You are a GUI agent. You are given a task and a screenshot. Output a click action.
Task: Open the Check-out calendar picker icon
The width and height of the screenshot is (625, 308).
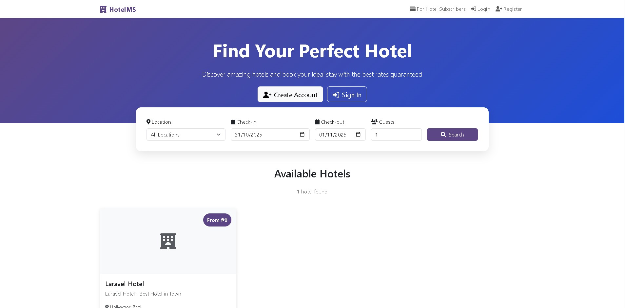pos(358,135)
